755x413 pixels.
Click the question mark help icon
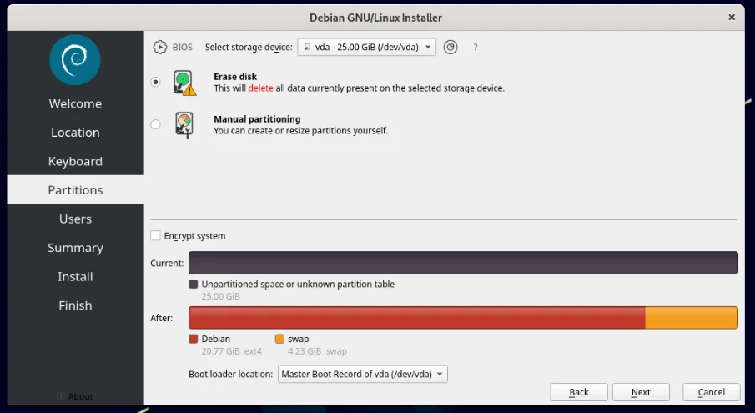476,48
